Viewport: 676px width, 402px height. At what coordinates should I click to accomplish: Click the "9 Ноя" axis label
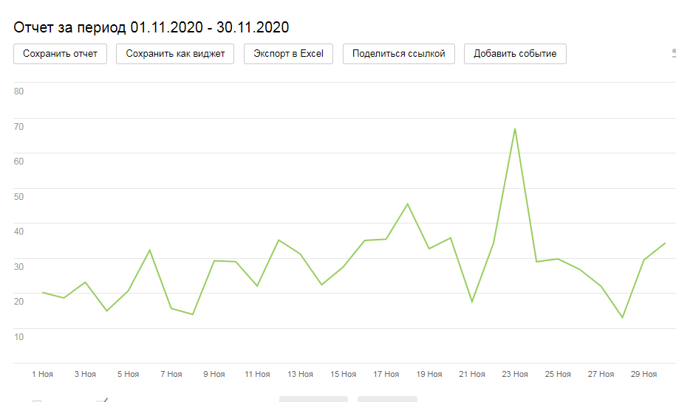pyautogui.click(x=214, y=375)
